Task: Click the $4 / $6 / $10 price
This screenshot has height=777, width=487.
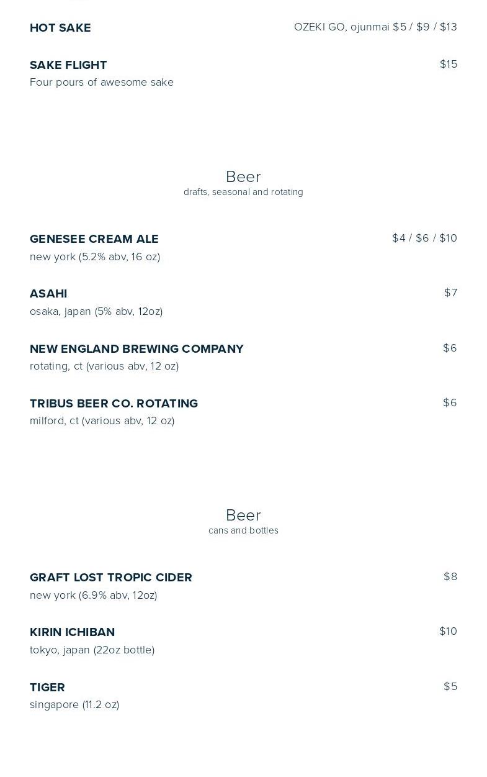Action: point(424,238)
